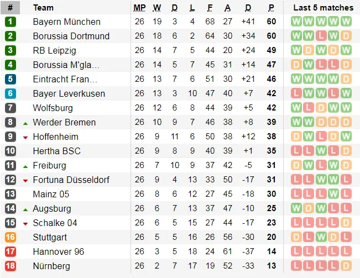Click the red L badge in Borussia Dortmund's form

coord(321,36)
